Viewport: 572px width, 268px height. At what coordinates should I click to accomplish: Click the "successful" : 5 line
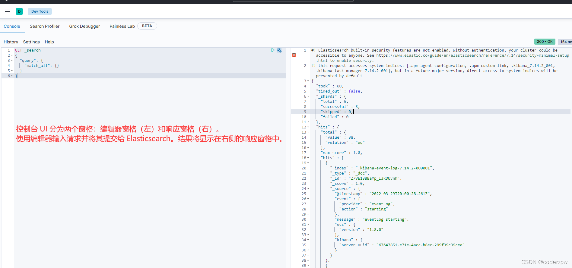(340, 107)
